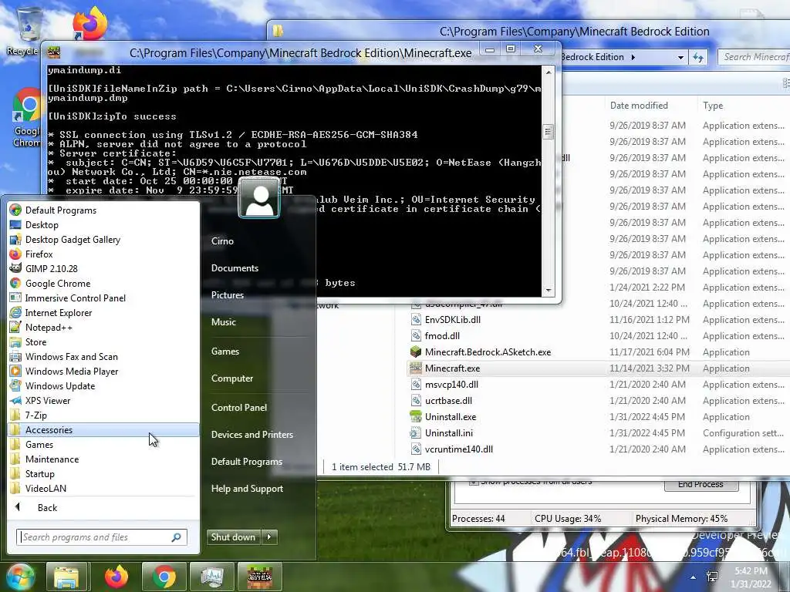Launch Internet Explorer

(x=103, y=313)
